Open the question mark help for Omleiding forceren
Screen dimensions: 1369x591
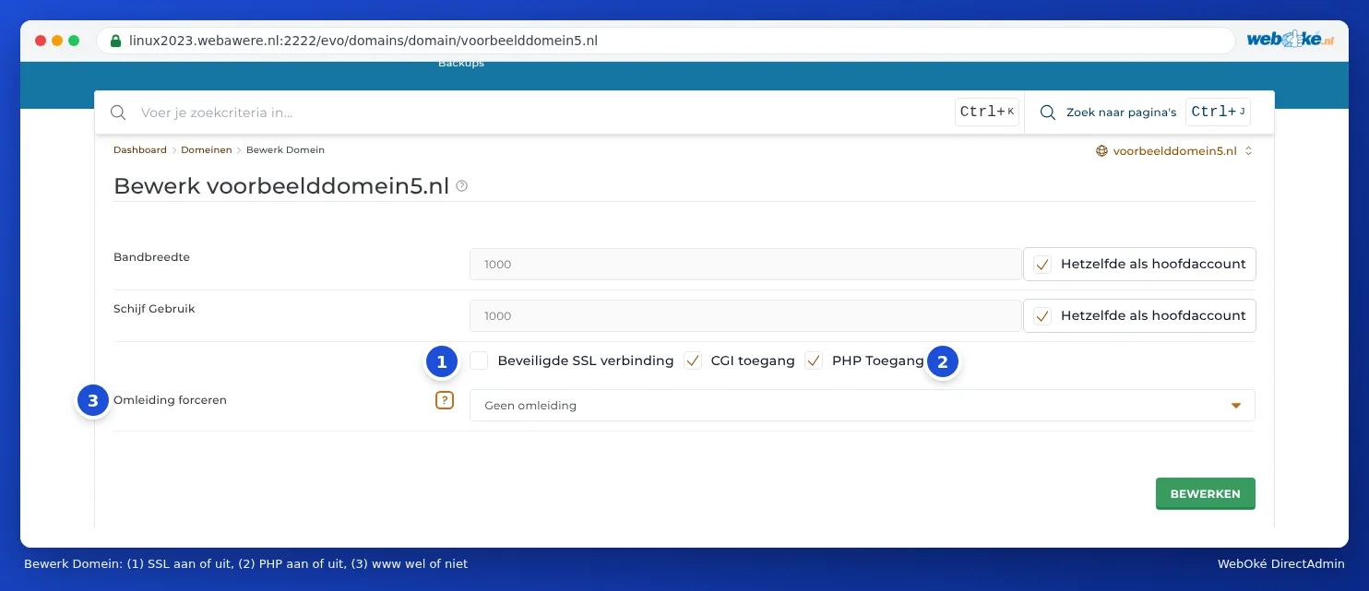coord(445,400)
